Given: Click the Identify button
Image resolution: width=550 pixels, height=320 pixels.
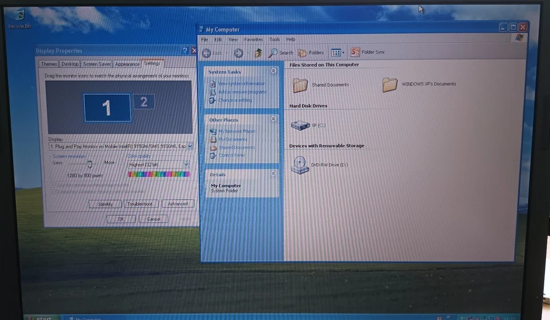Looking at the screenshot, I should point(105,204).
